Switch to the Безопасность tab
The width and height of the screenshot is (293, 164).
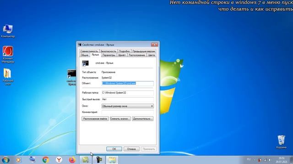click(x=109, y=51)
